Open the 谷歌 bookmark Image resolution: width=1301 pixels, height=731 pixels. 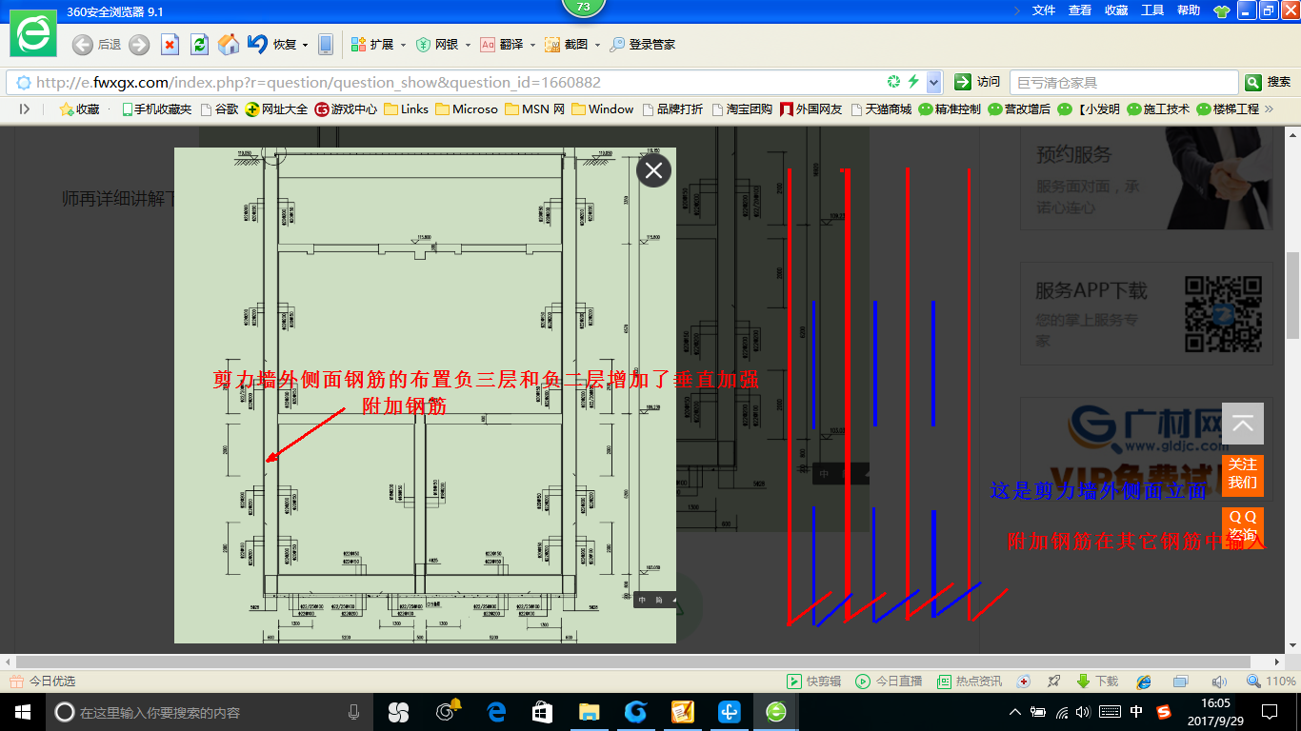(x=219, y=109)
